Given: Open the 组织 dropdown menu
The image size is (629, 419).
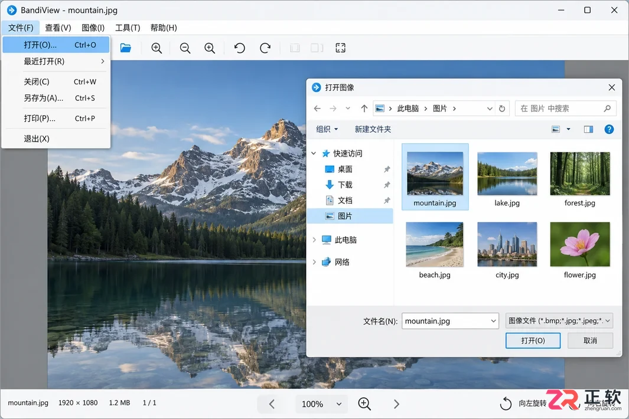Looking at the screenshot, I should [327, 129].
